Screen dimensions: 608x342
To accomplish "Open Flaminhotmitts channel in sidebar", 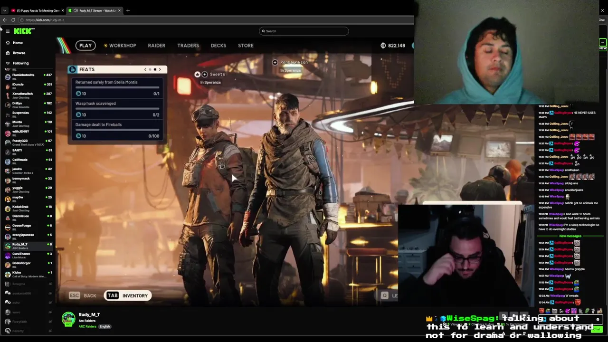I will (x=28, y=76).
